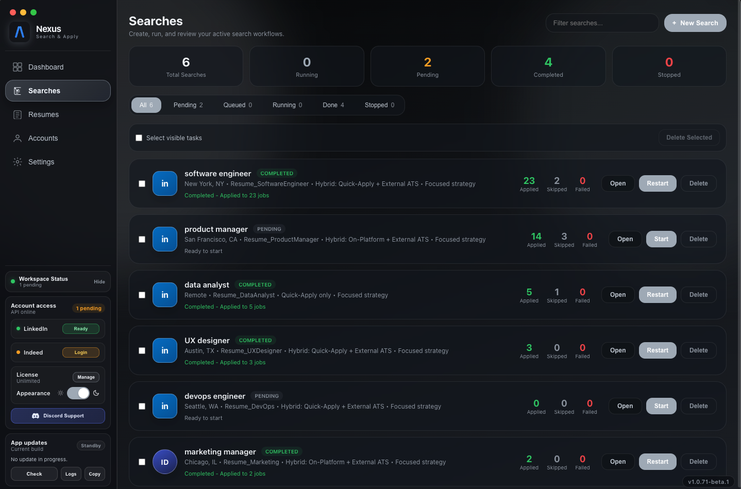This screenshot has width=741, height=489.
Task: Switch to the Pending filter tab
Action: coord(188,105)
